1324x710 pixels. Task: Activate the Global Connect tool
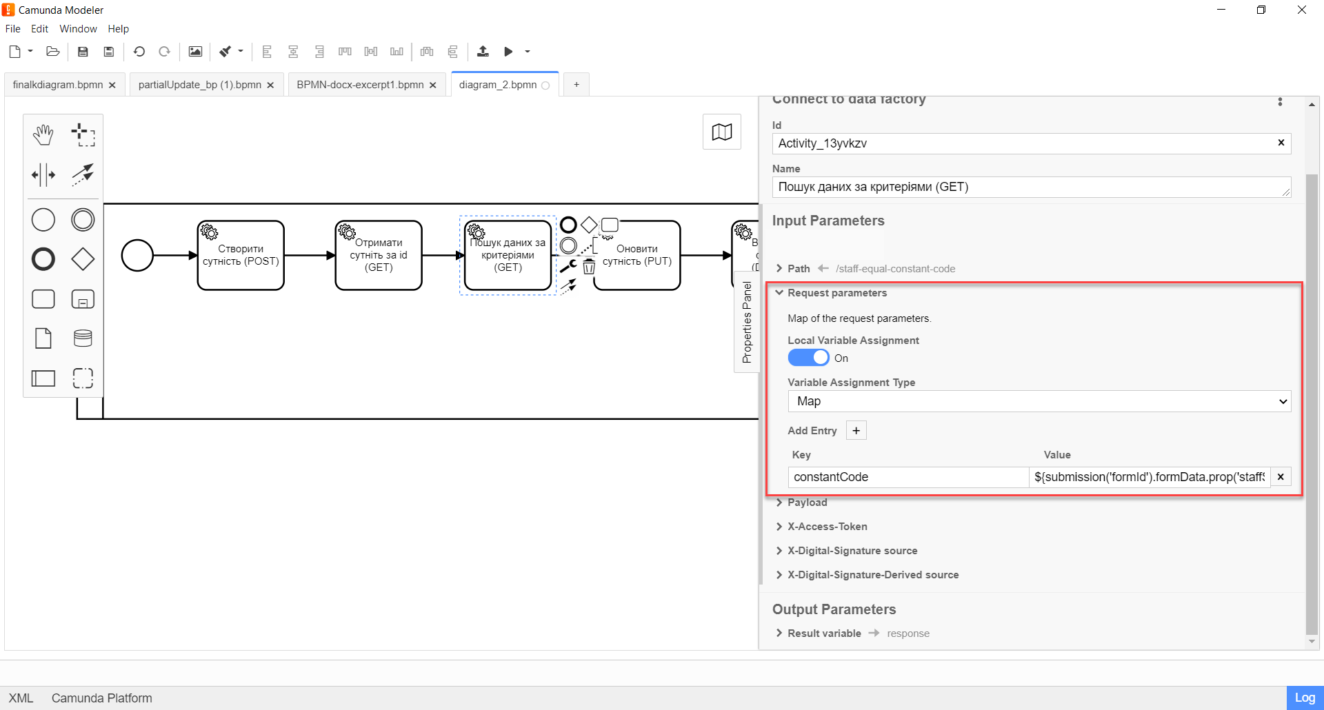[x=83, y=175]
